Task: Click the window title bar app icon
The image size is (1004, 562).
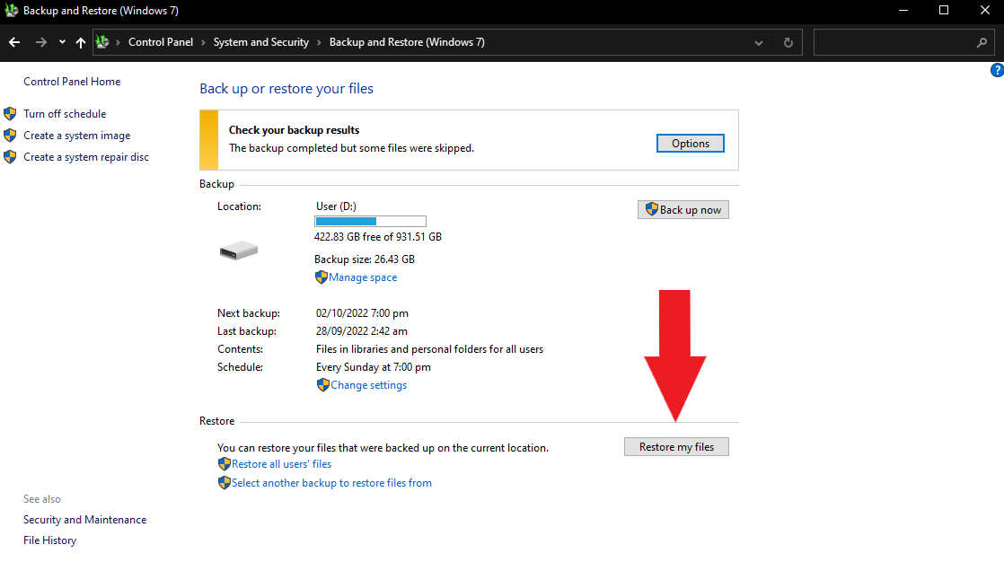Action: (x=12, y=10)
